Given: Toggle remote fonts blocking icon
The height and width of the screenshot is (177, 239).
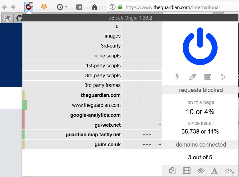Looking at the screenshot, I should (214, 170).
